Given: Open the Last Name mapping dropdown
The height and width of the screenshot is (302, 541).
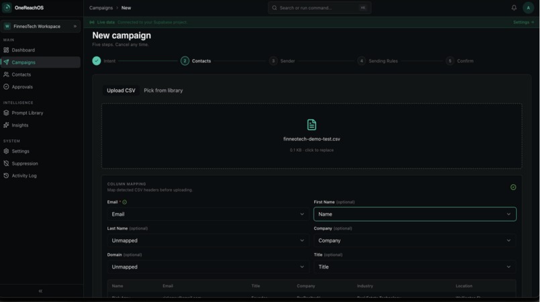Looking at the screenshot, I should 208,240.
